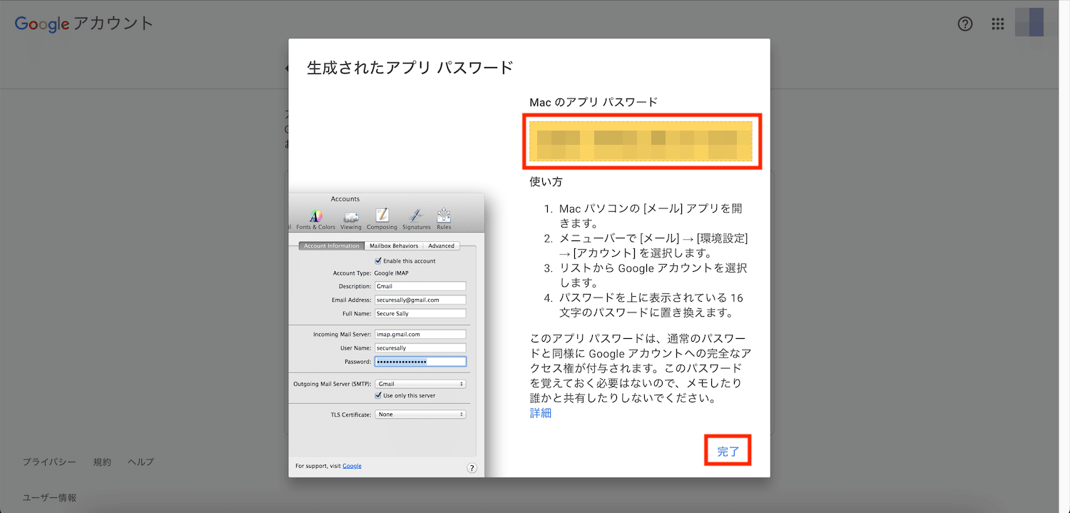Switch to the Advanced tab
The width and height of the screenshot is (1070, 513).
[441, 246]
